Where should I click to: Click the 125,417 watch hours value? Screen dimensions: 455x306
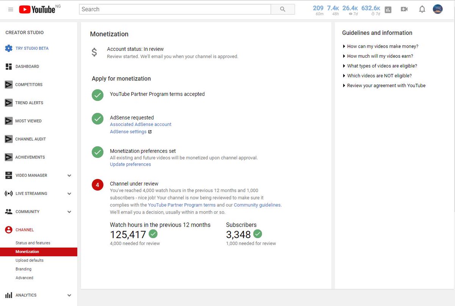[x=128, y=234]
